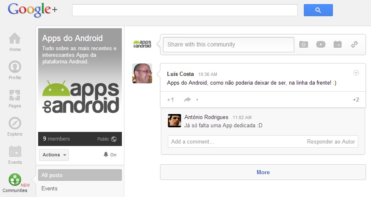371x197 pixels.
Task: Click Responder ao Autor
Action: pos(331,141)
